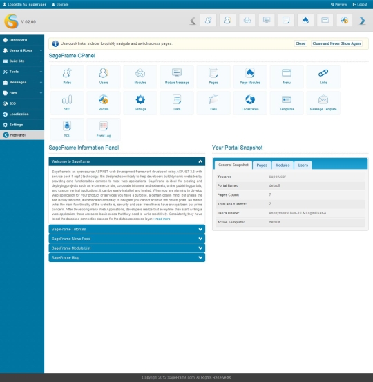Click the Logout link
Image resolution: width=373 pixels, height=382 pixels.
[360, 4]
